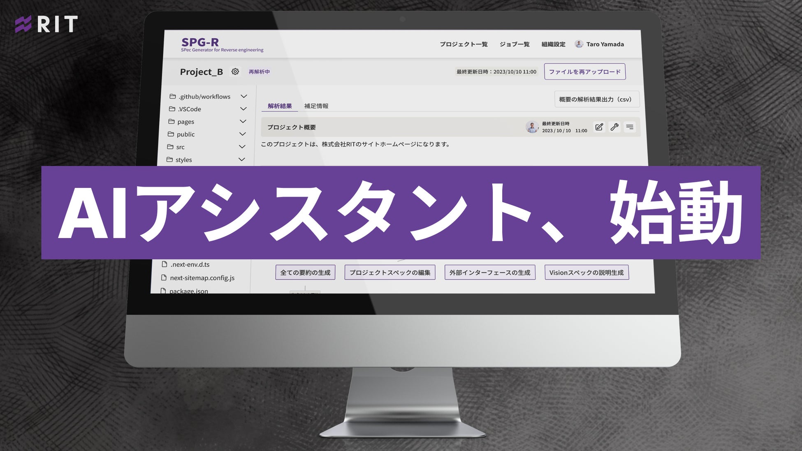Expand the .VSCode folder chevron
The height and width of the screenshot is (451, 802).
coord(243,109)
